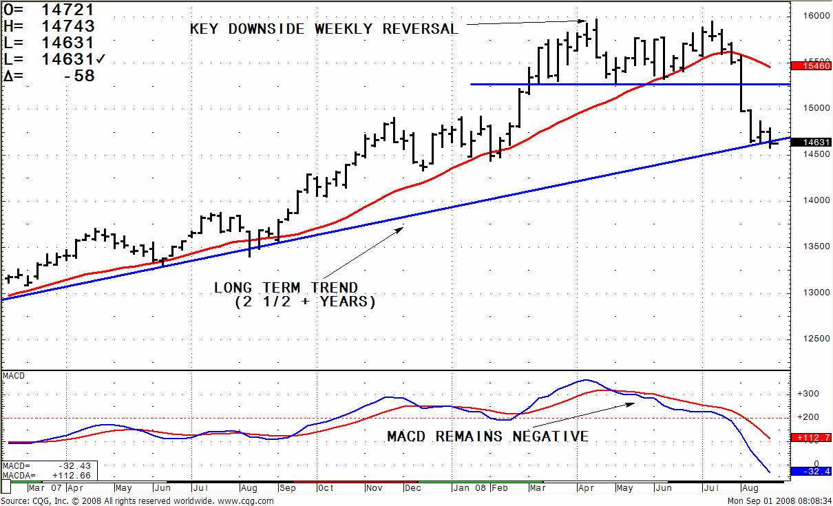
Task: Click the LONG TERM TREND annotation text
Action: tap(286, 288)
